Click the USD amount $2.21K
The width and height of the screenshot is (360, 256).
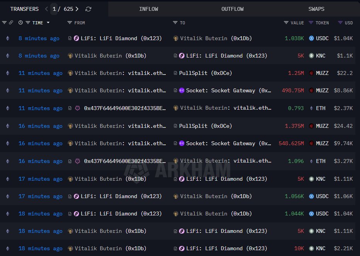tap(343, 248)
